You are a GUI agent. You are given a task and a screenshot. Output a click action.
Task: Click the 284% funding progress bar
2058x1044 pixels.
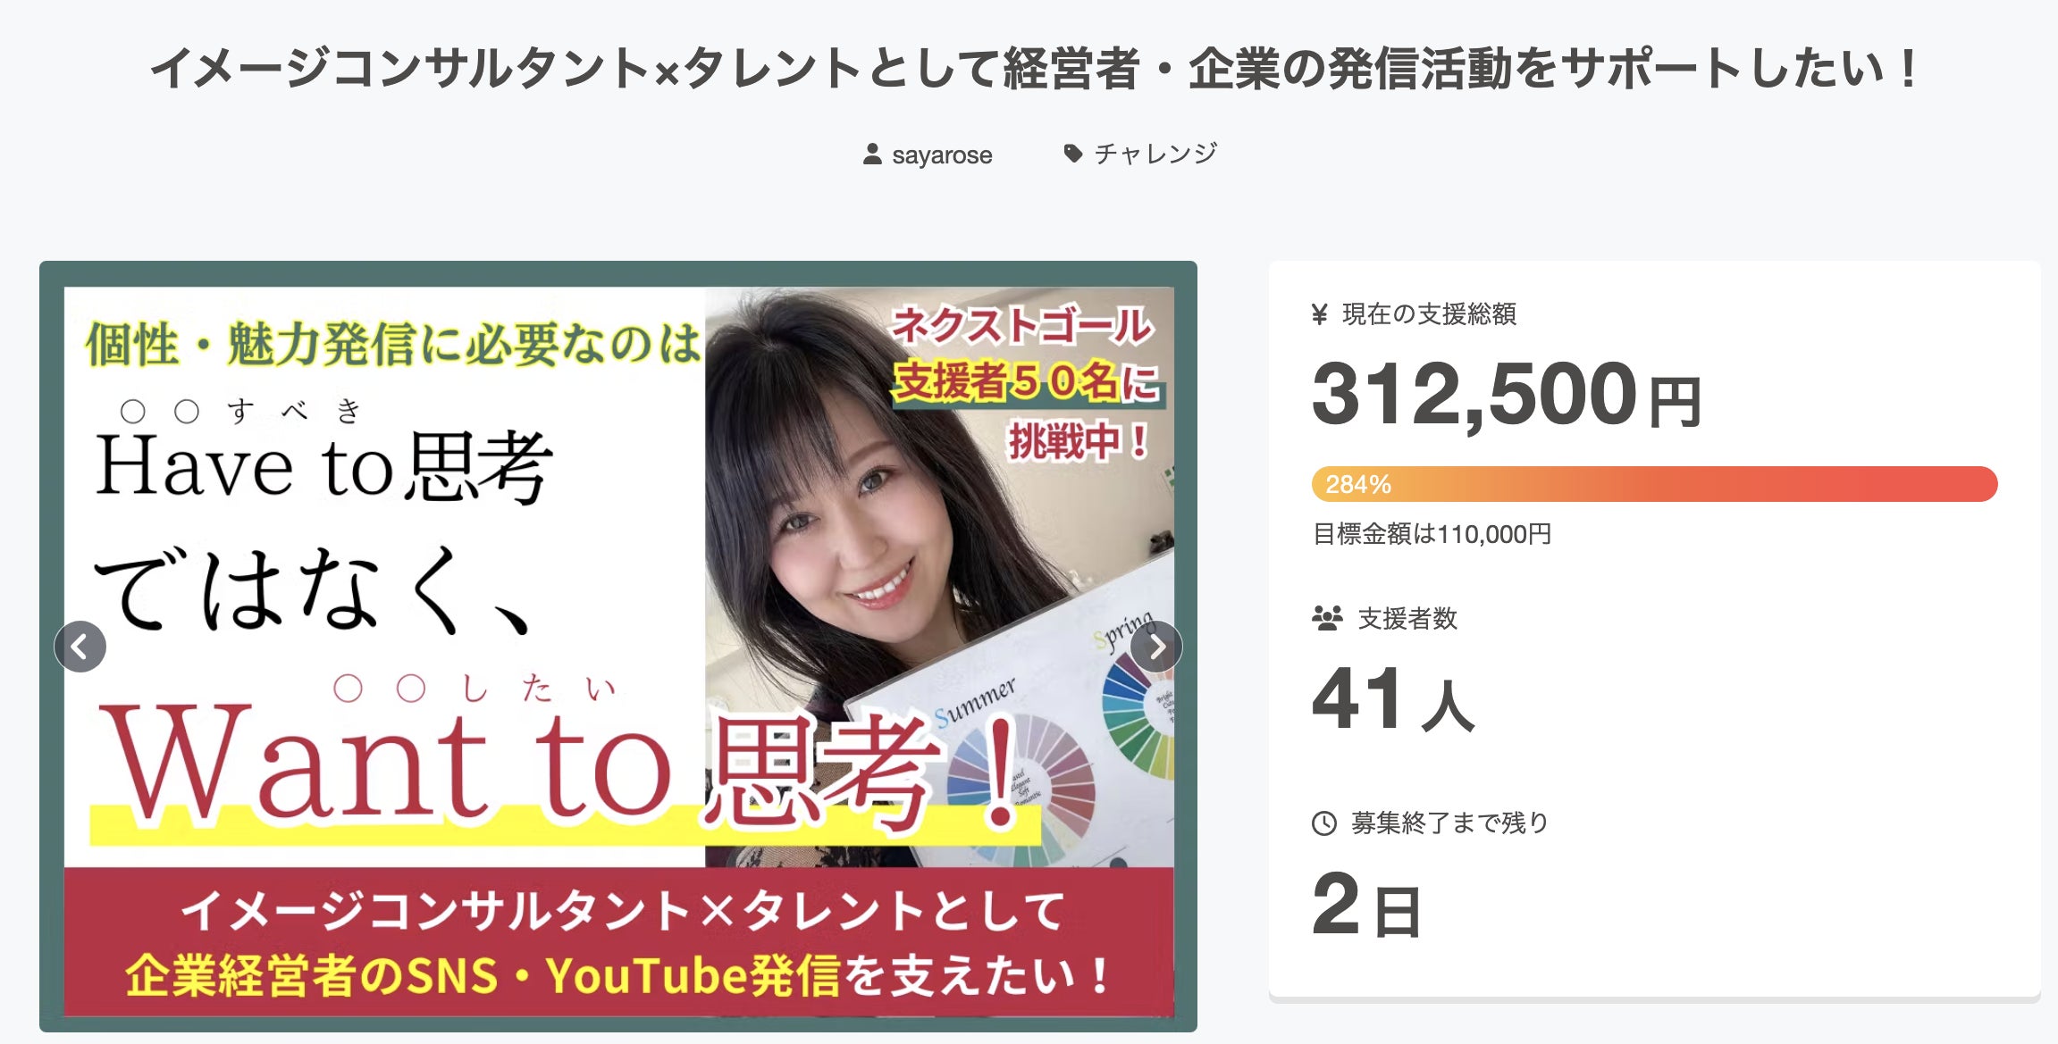click(x=1654, y=484)
